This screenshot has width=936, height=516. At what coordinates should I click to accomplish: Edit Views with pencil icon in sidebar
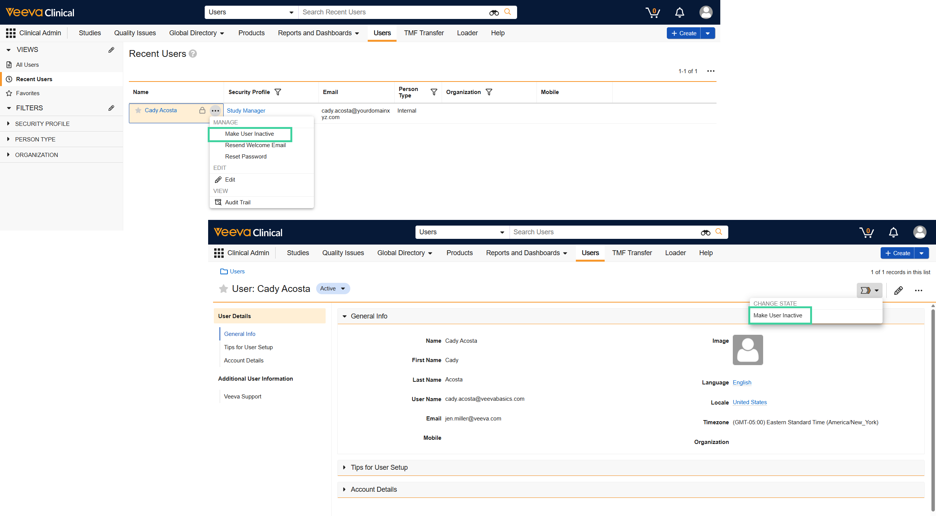tap(111, 50)
